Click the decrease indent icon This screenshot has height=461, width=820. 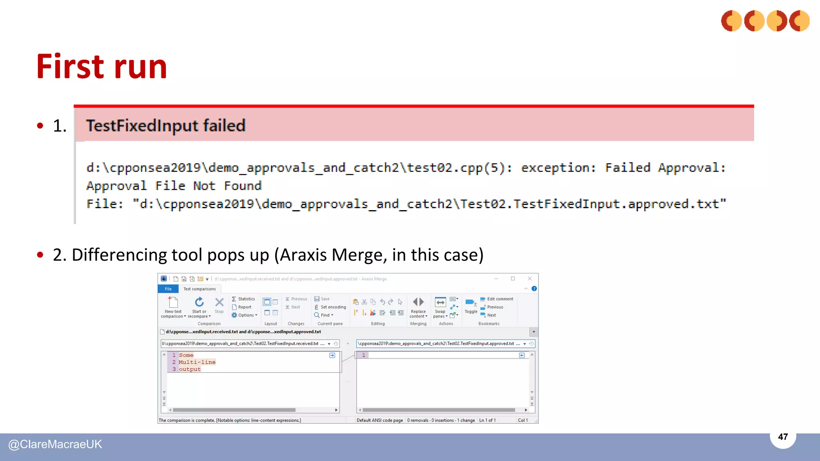click(x=392, y=313)
